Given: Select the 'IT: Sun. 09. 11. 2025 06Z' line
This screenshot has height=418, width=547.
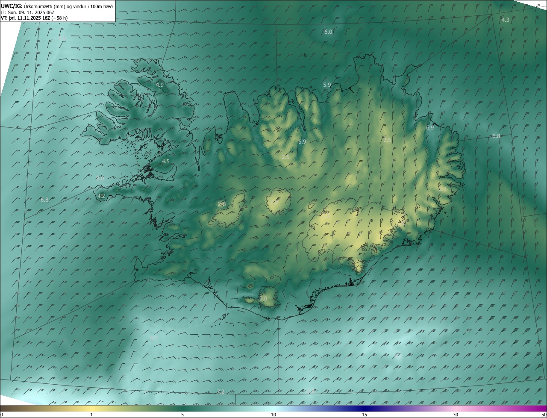Looking at the screenshot, I should pyautogui.click(x=29, y=12).
